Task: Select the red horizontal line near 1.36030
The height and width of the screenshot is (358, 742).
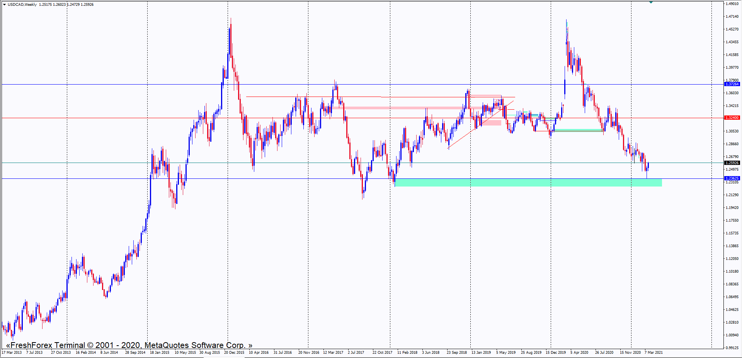Action: 313,97
